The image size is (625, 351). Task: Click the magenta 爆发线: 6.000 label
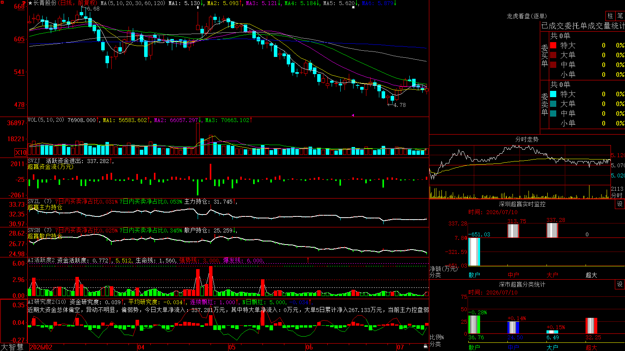pos(244,260)
